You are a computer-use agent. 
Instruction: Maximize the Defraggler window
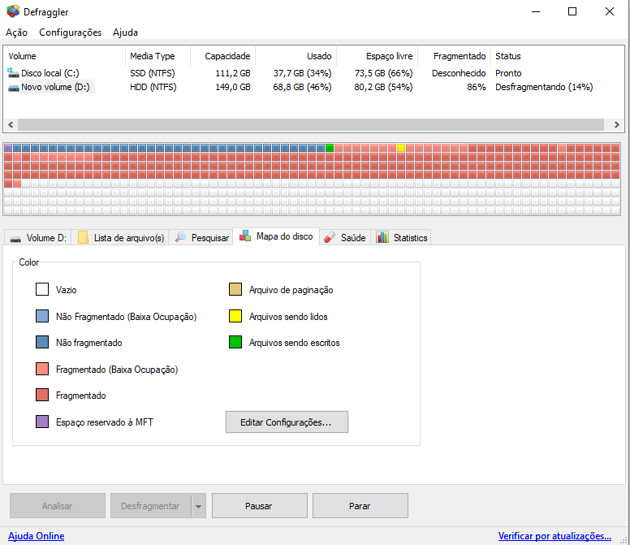572,11
